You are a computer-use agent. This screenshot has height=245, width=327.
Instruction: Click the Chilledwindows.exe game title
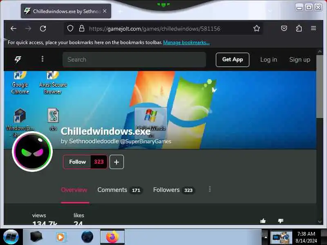point(105,131)
